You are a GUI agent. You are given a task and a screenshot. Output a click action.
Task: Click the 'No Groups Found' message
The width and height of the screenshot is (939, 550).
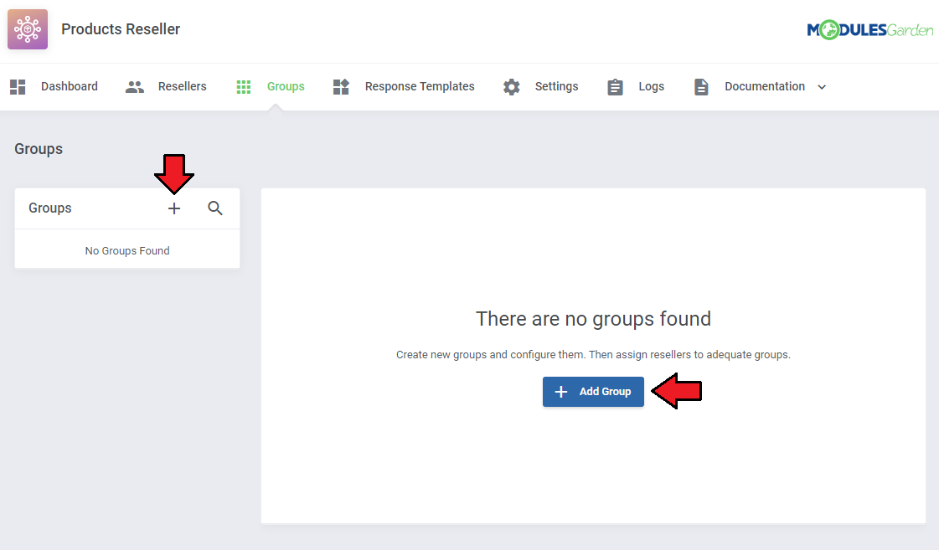(x=127, y=251)
